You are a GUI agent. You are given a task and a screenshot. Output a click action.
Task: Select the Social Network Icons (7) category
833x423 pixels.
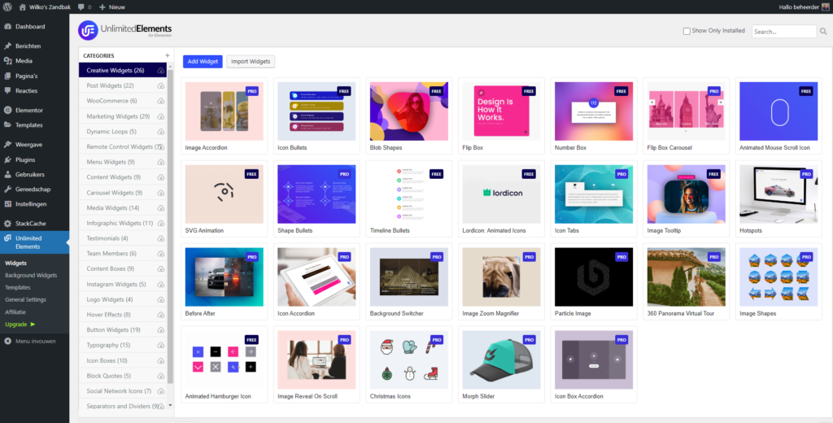(x=123, y=391)
